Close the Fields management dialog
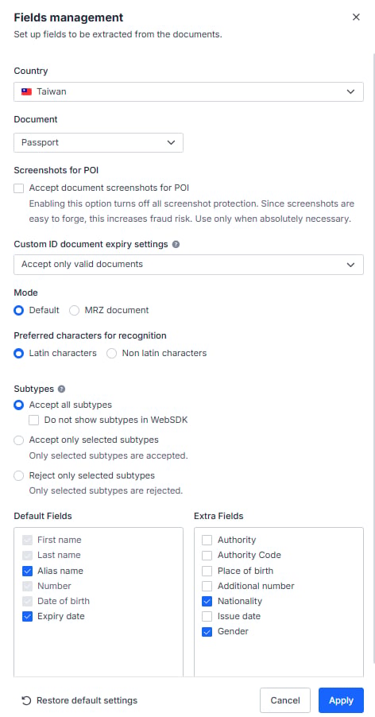Image resolution: width=375 pixels, height=717 pixels. (356, 17)
